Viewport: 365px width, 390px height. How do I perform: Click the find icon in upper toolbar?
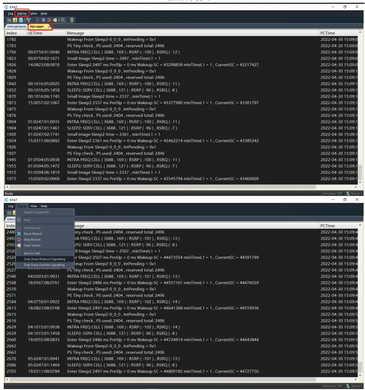coord(63,20)
